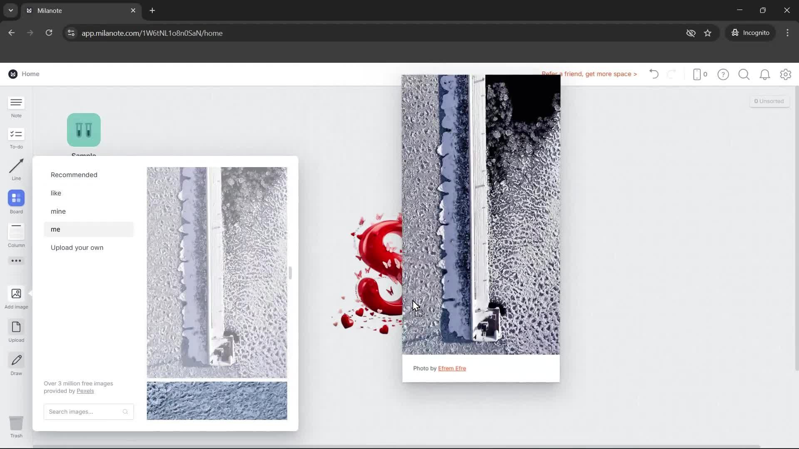799x449 pixels.
Task: Expand the more tools ellipsis menu
Action: click(x=16, y=261)
